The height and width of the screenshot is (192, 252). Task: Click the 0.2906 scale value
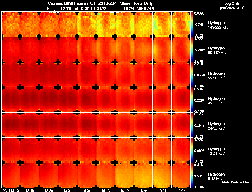(200, 50)
